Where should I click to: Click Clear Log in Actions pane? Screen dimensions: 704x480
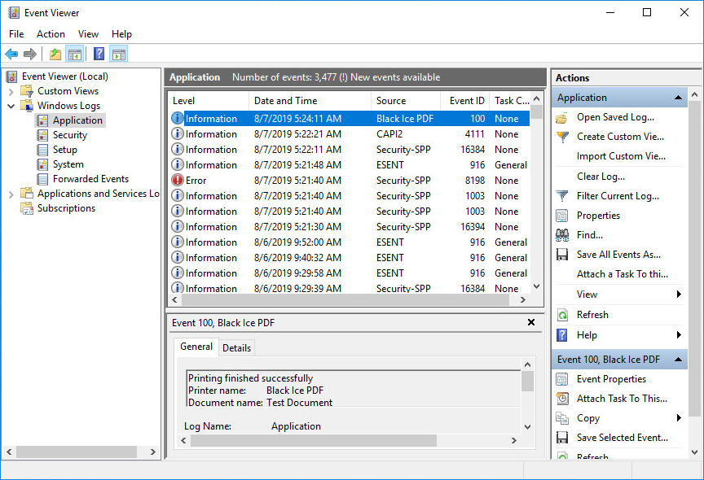[x=601, y=177]
